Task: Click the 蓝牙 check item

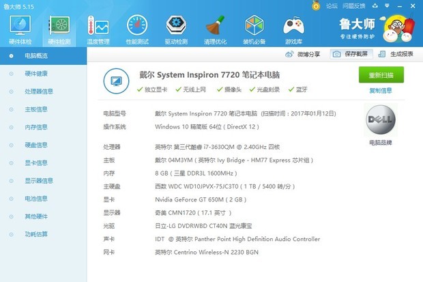Action: pyautogui.click(x=298, y=89)
